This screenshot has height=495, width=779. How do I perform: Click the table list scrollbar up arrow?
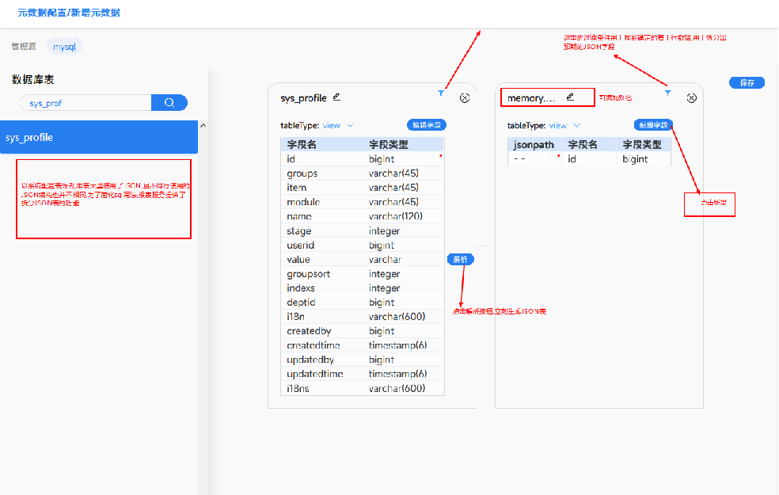click(202, 125)
